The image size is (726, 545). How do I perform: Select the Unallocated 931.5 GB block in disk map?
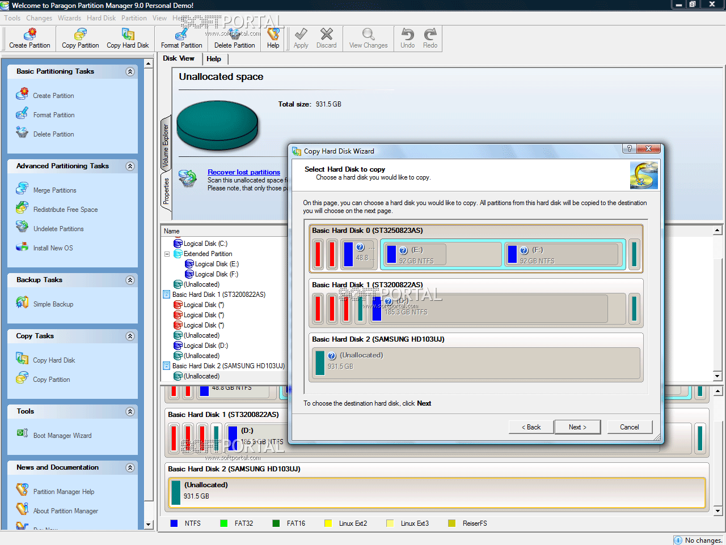pyautogui.click(x=437, y=493)
